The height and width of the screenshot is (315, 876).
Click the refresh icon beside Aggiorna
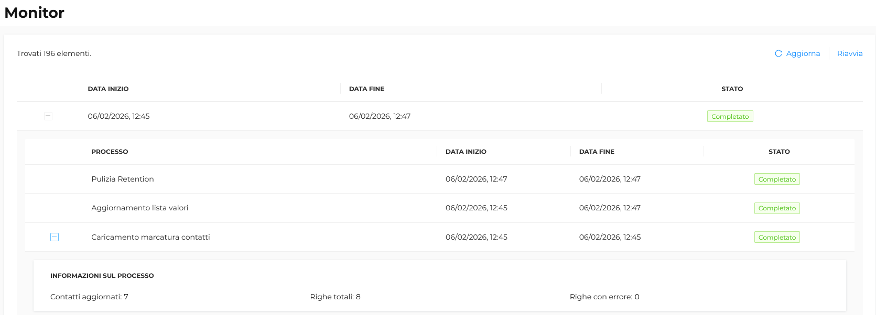coord(778,53)
